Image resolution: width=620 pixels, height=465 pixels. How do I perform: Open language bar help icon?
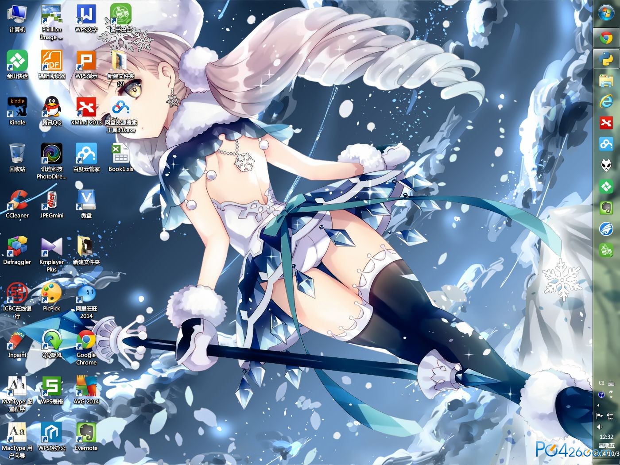(x=601, y=394)
